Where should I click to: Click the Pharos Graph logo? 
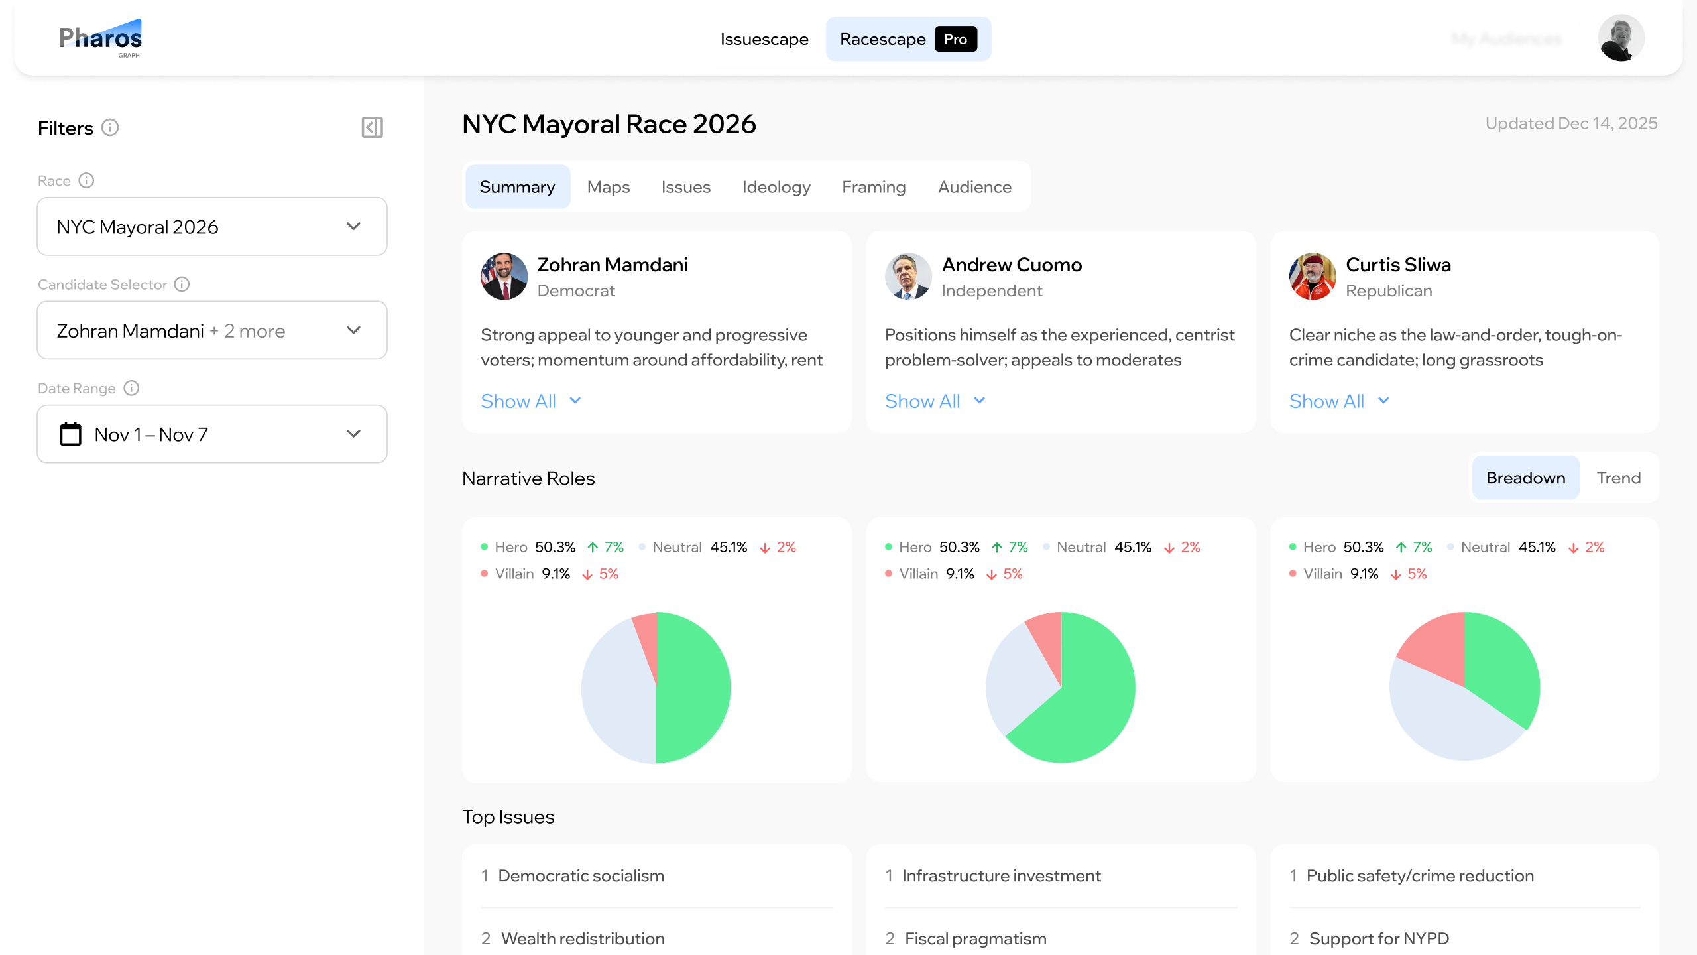(x=100, y=38)
